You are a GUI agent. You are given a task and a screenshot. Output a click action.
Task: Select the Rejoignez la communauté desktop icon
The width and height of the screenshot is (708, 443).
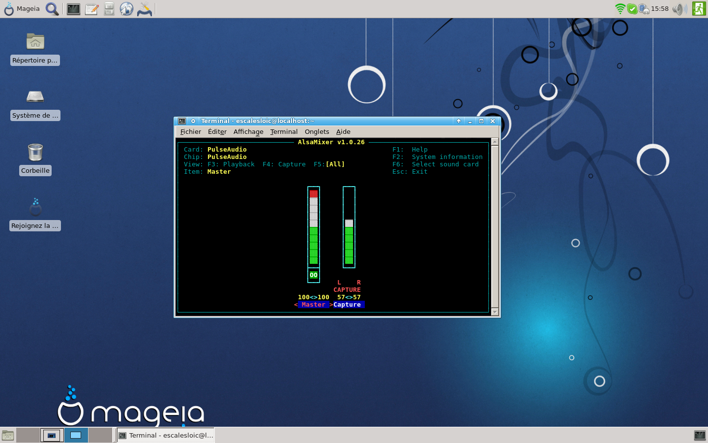coord(35,207)
